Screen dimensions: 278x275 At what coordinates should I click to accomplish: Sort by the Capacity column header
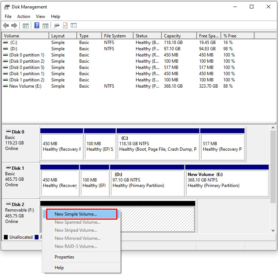(x=172, y=36)
